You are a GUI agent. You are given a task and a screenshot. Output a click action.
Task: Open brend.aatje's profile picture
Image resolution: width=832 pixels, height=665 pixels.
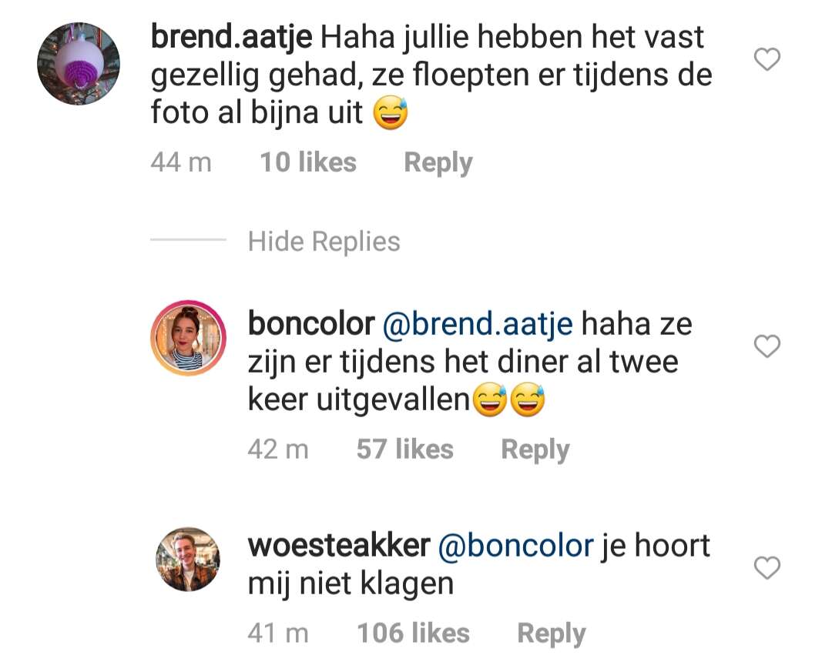tap(79, 64)
